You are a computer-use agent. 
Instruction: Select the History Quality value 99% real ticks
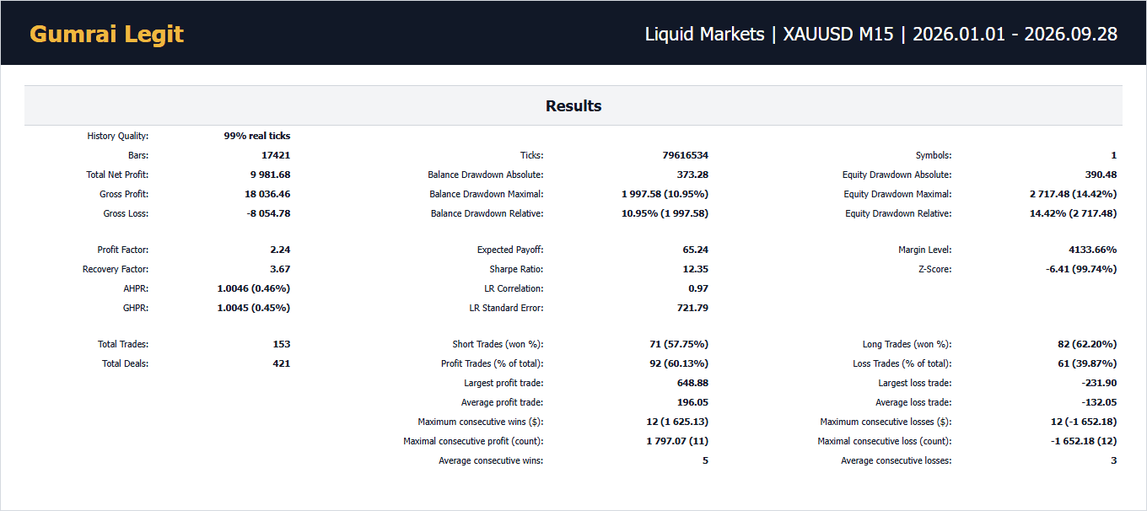coord(257,136)
